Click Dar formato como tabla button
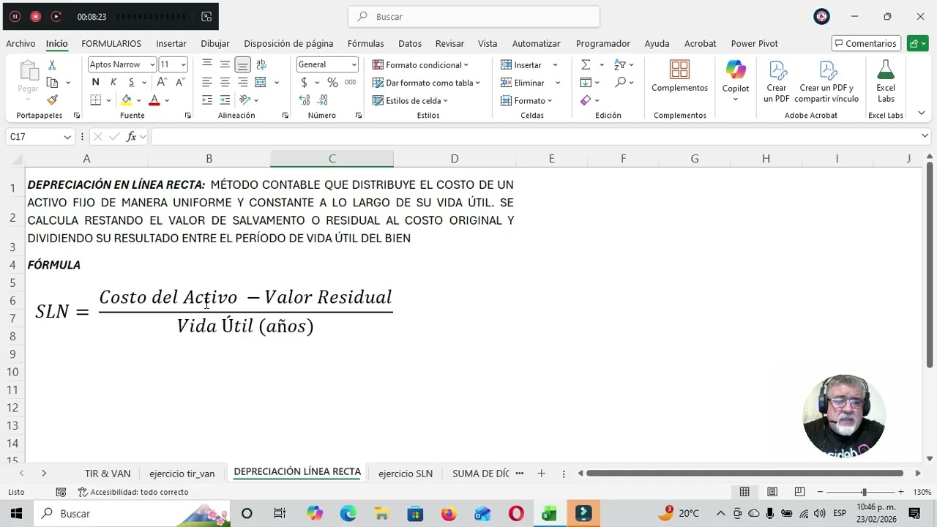Screen dimensions: 937x527 426,83
